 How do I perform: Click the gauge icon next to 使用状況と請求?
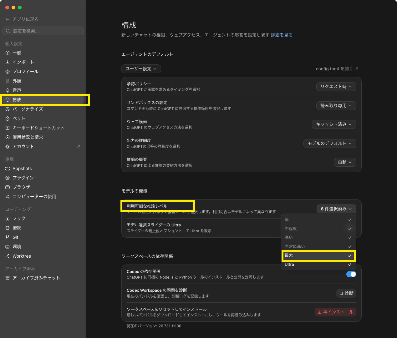[8, 137]
